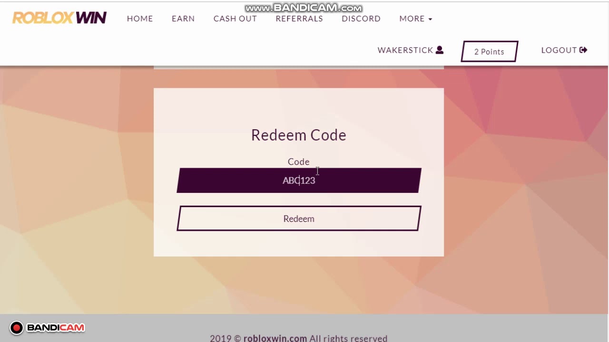
Task: Open the DISCORD link in navbar
Action: (x=361, y=19)
